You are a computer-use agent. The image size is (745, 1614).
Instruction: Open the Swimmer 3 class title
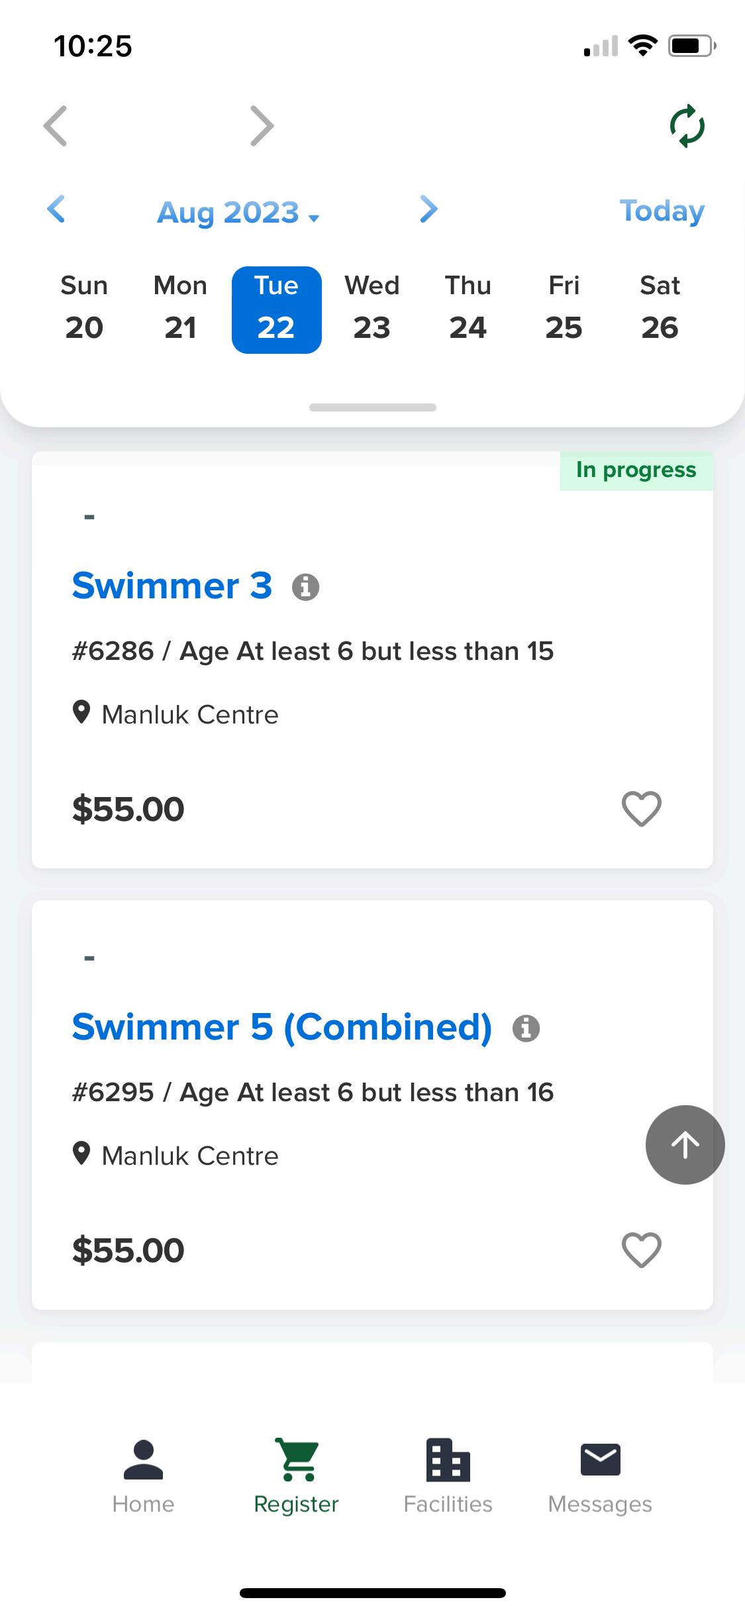click(x=172, y=586)
